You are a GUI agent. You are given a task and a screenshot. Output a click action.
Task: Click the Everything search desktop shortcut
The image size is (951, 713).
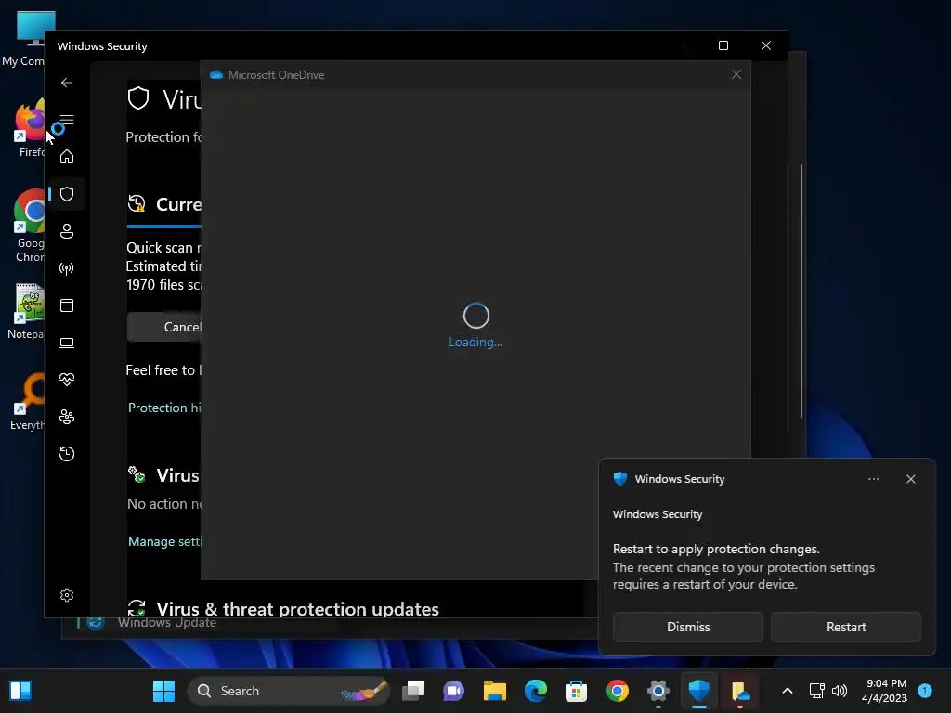tap(28, 403)
